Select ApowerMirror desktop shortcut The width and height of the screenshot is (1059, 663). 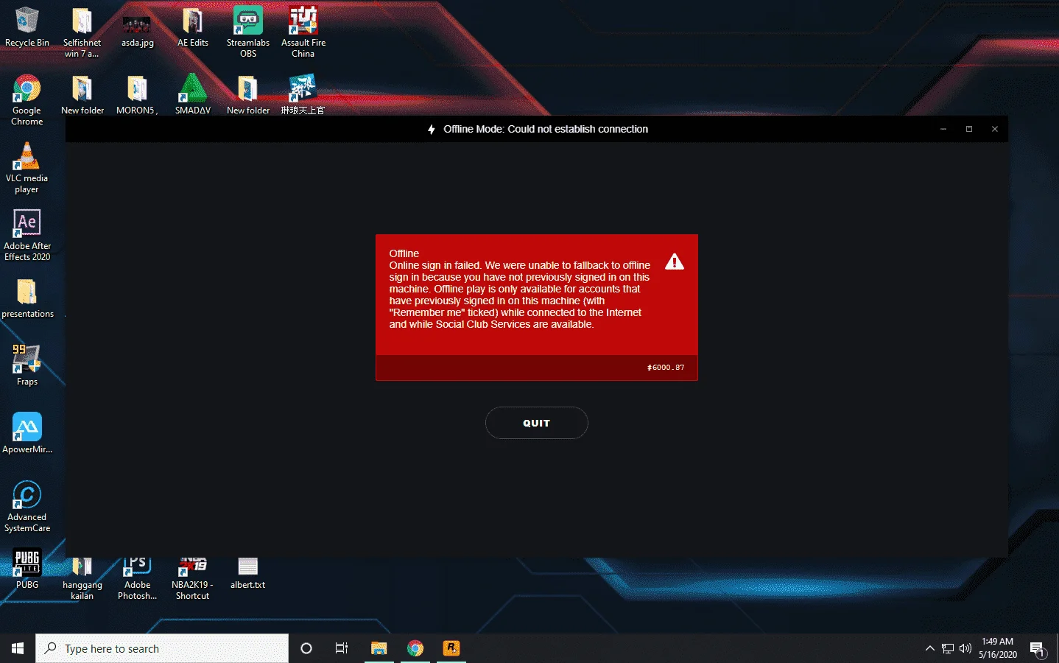27,433
